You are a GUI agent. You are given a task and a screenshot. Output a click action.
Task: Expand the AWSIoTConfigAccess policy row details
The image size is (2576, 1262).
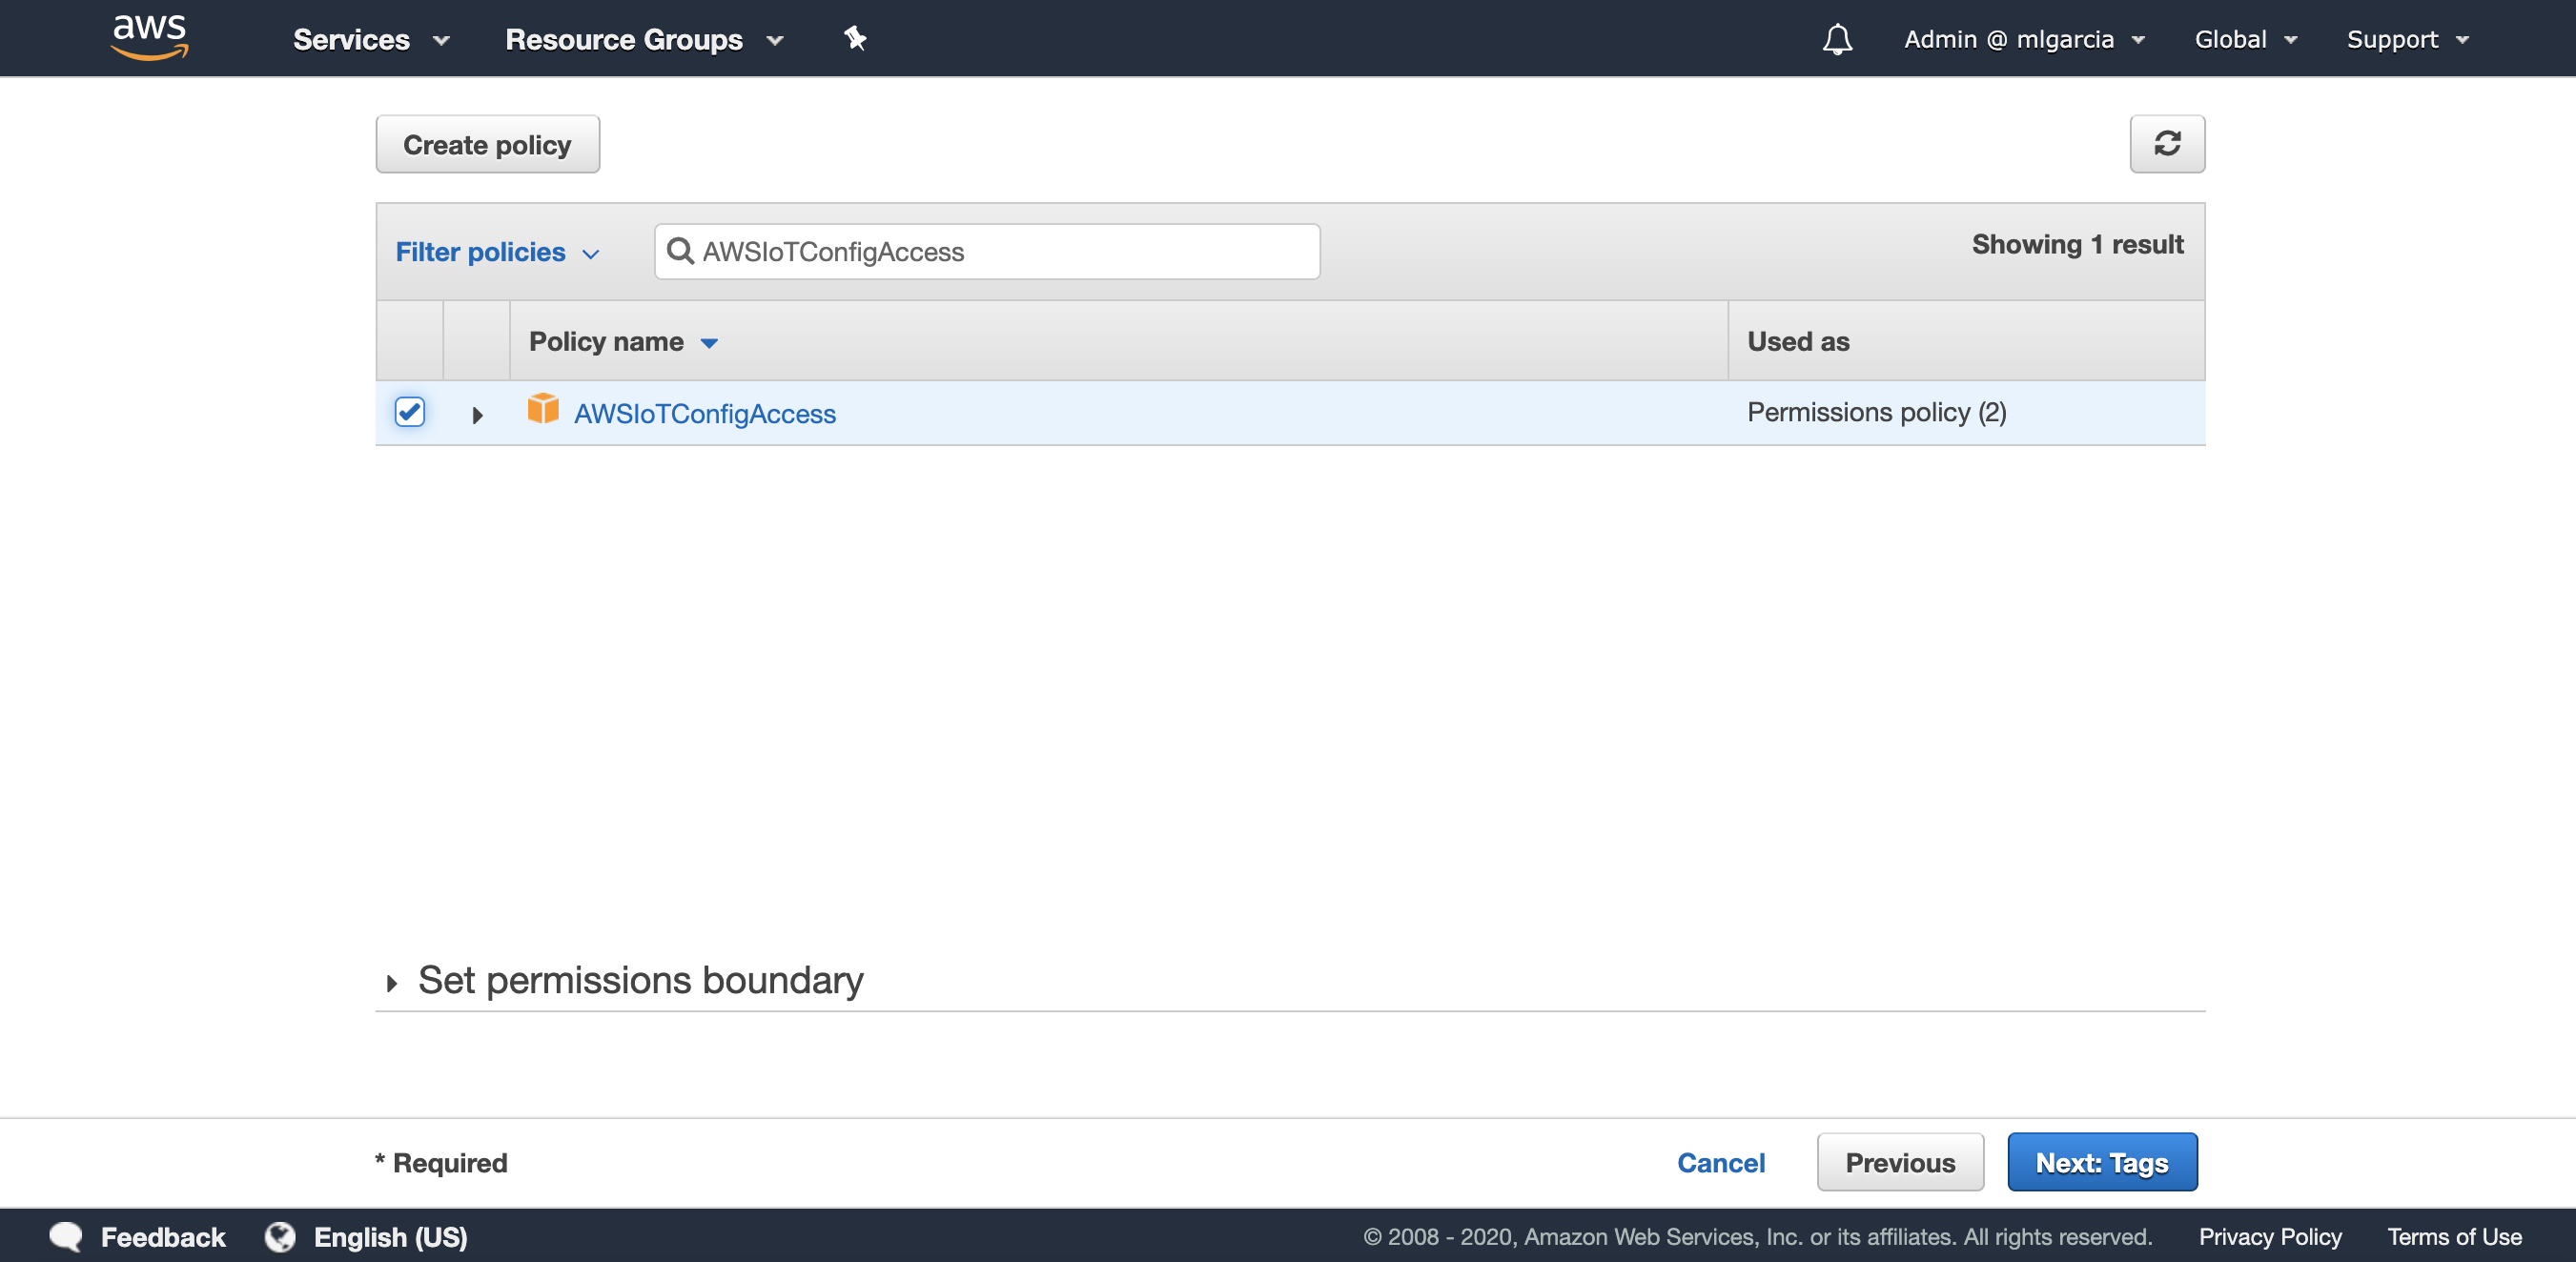[x=477, y=415]
